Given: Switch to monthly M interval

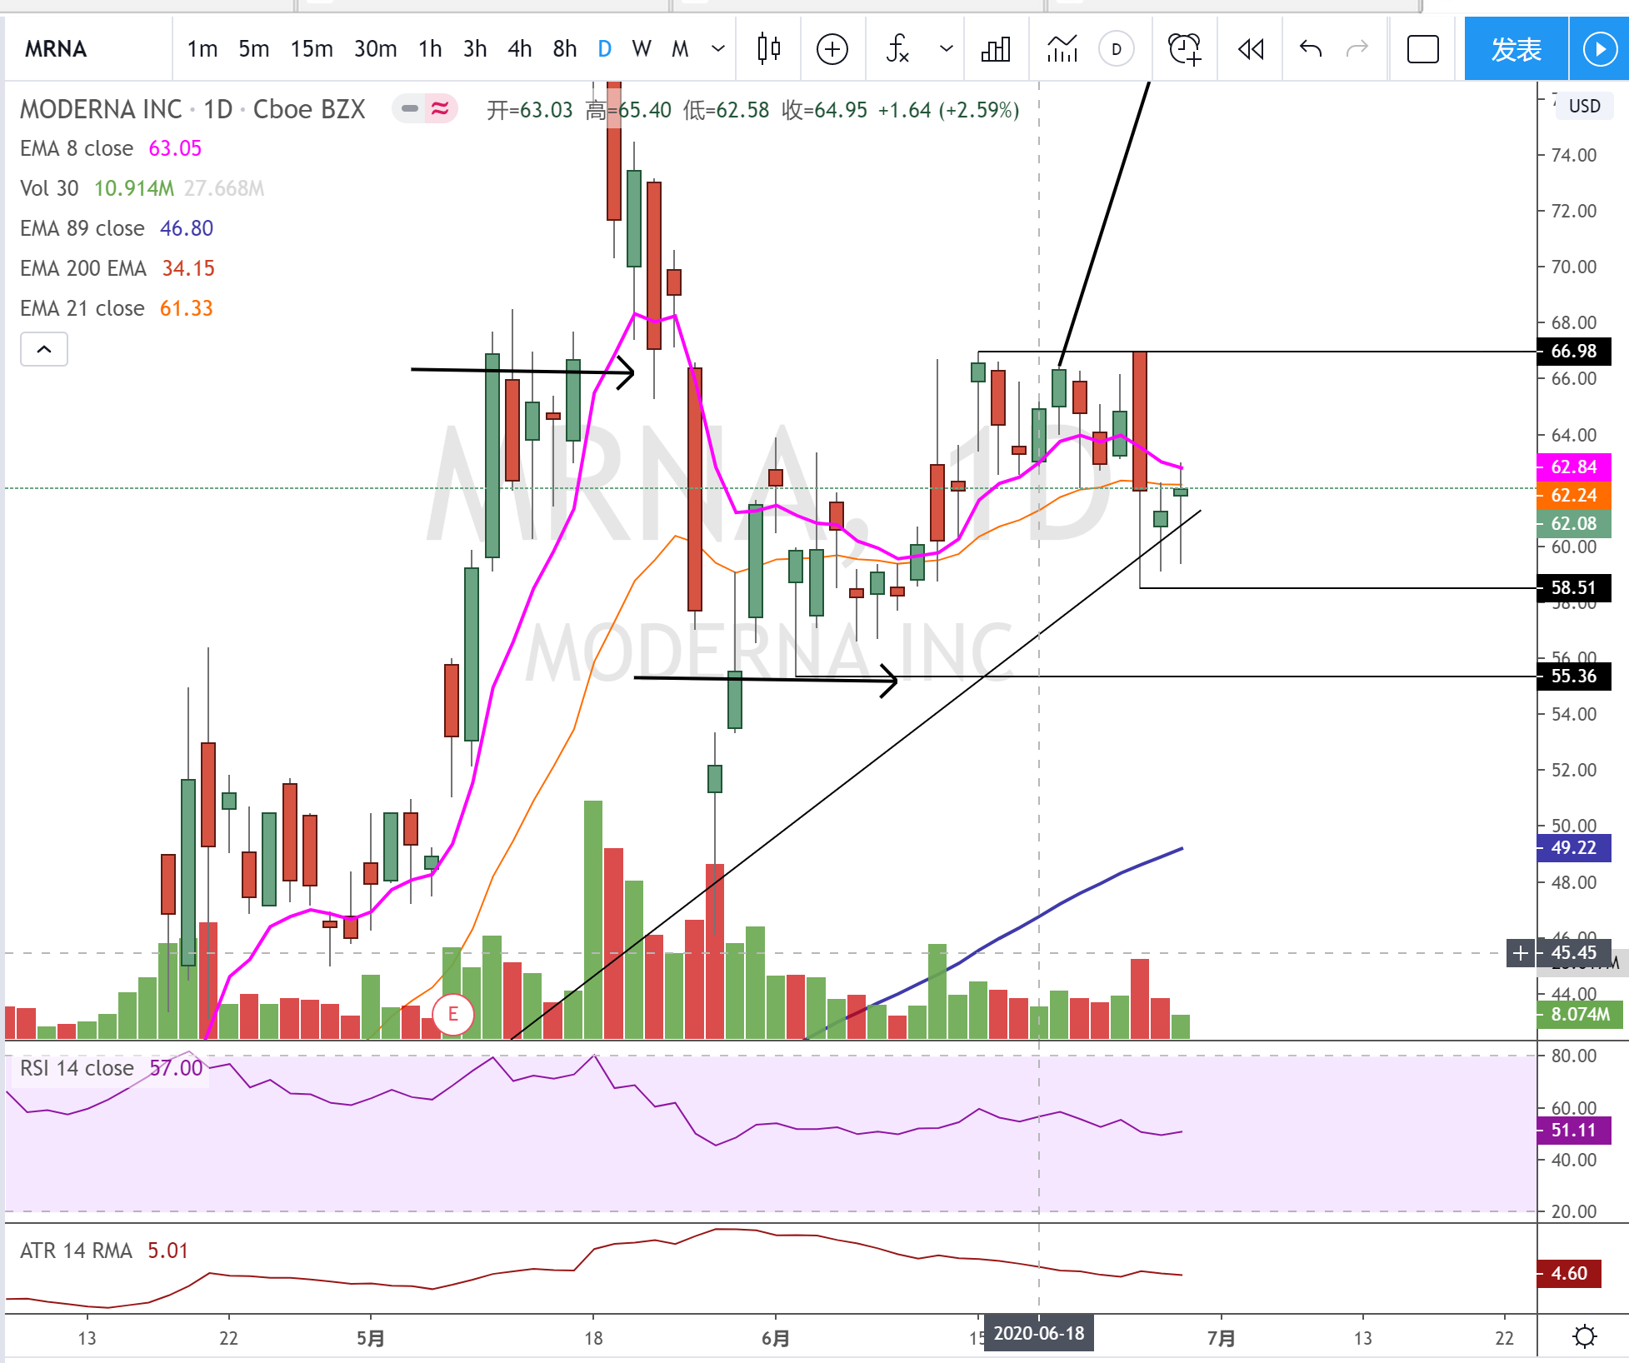Looking at the screenshot, I should (680, 49).
